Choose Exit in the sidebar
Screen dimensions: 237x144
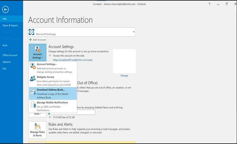coord(4,68)
